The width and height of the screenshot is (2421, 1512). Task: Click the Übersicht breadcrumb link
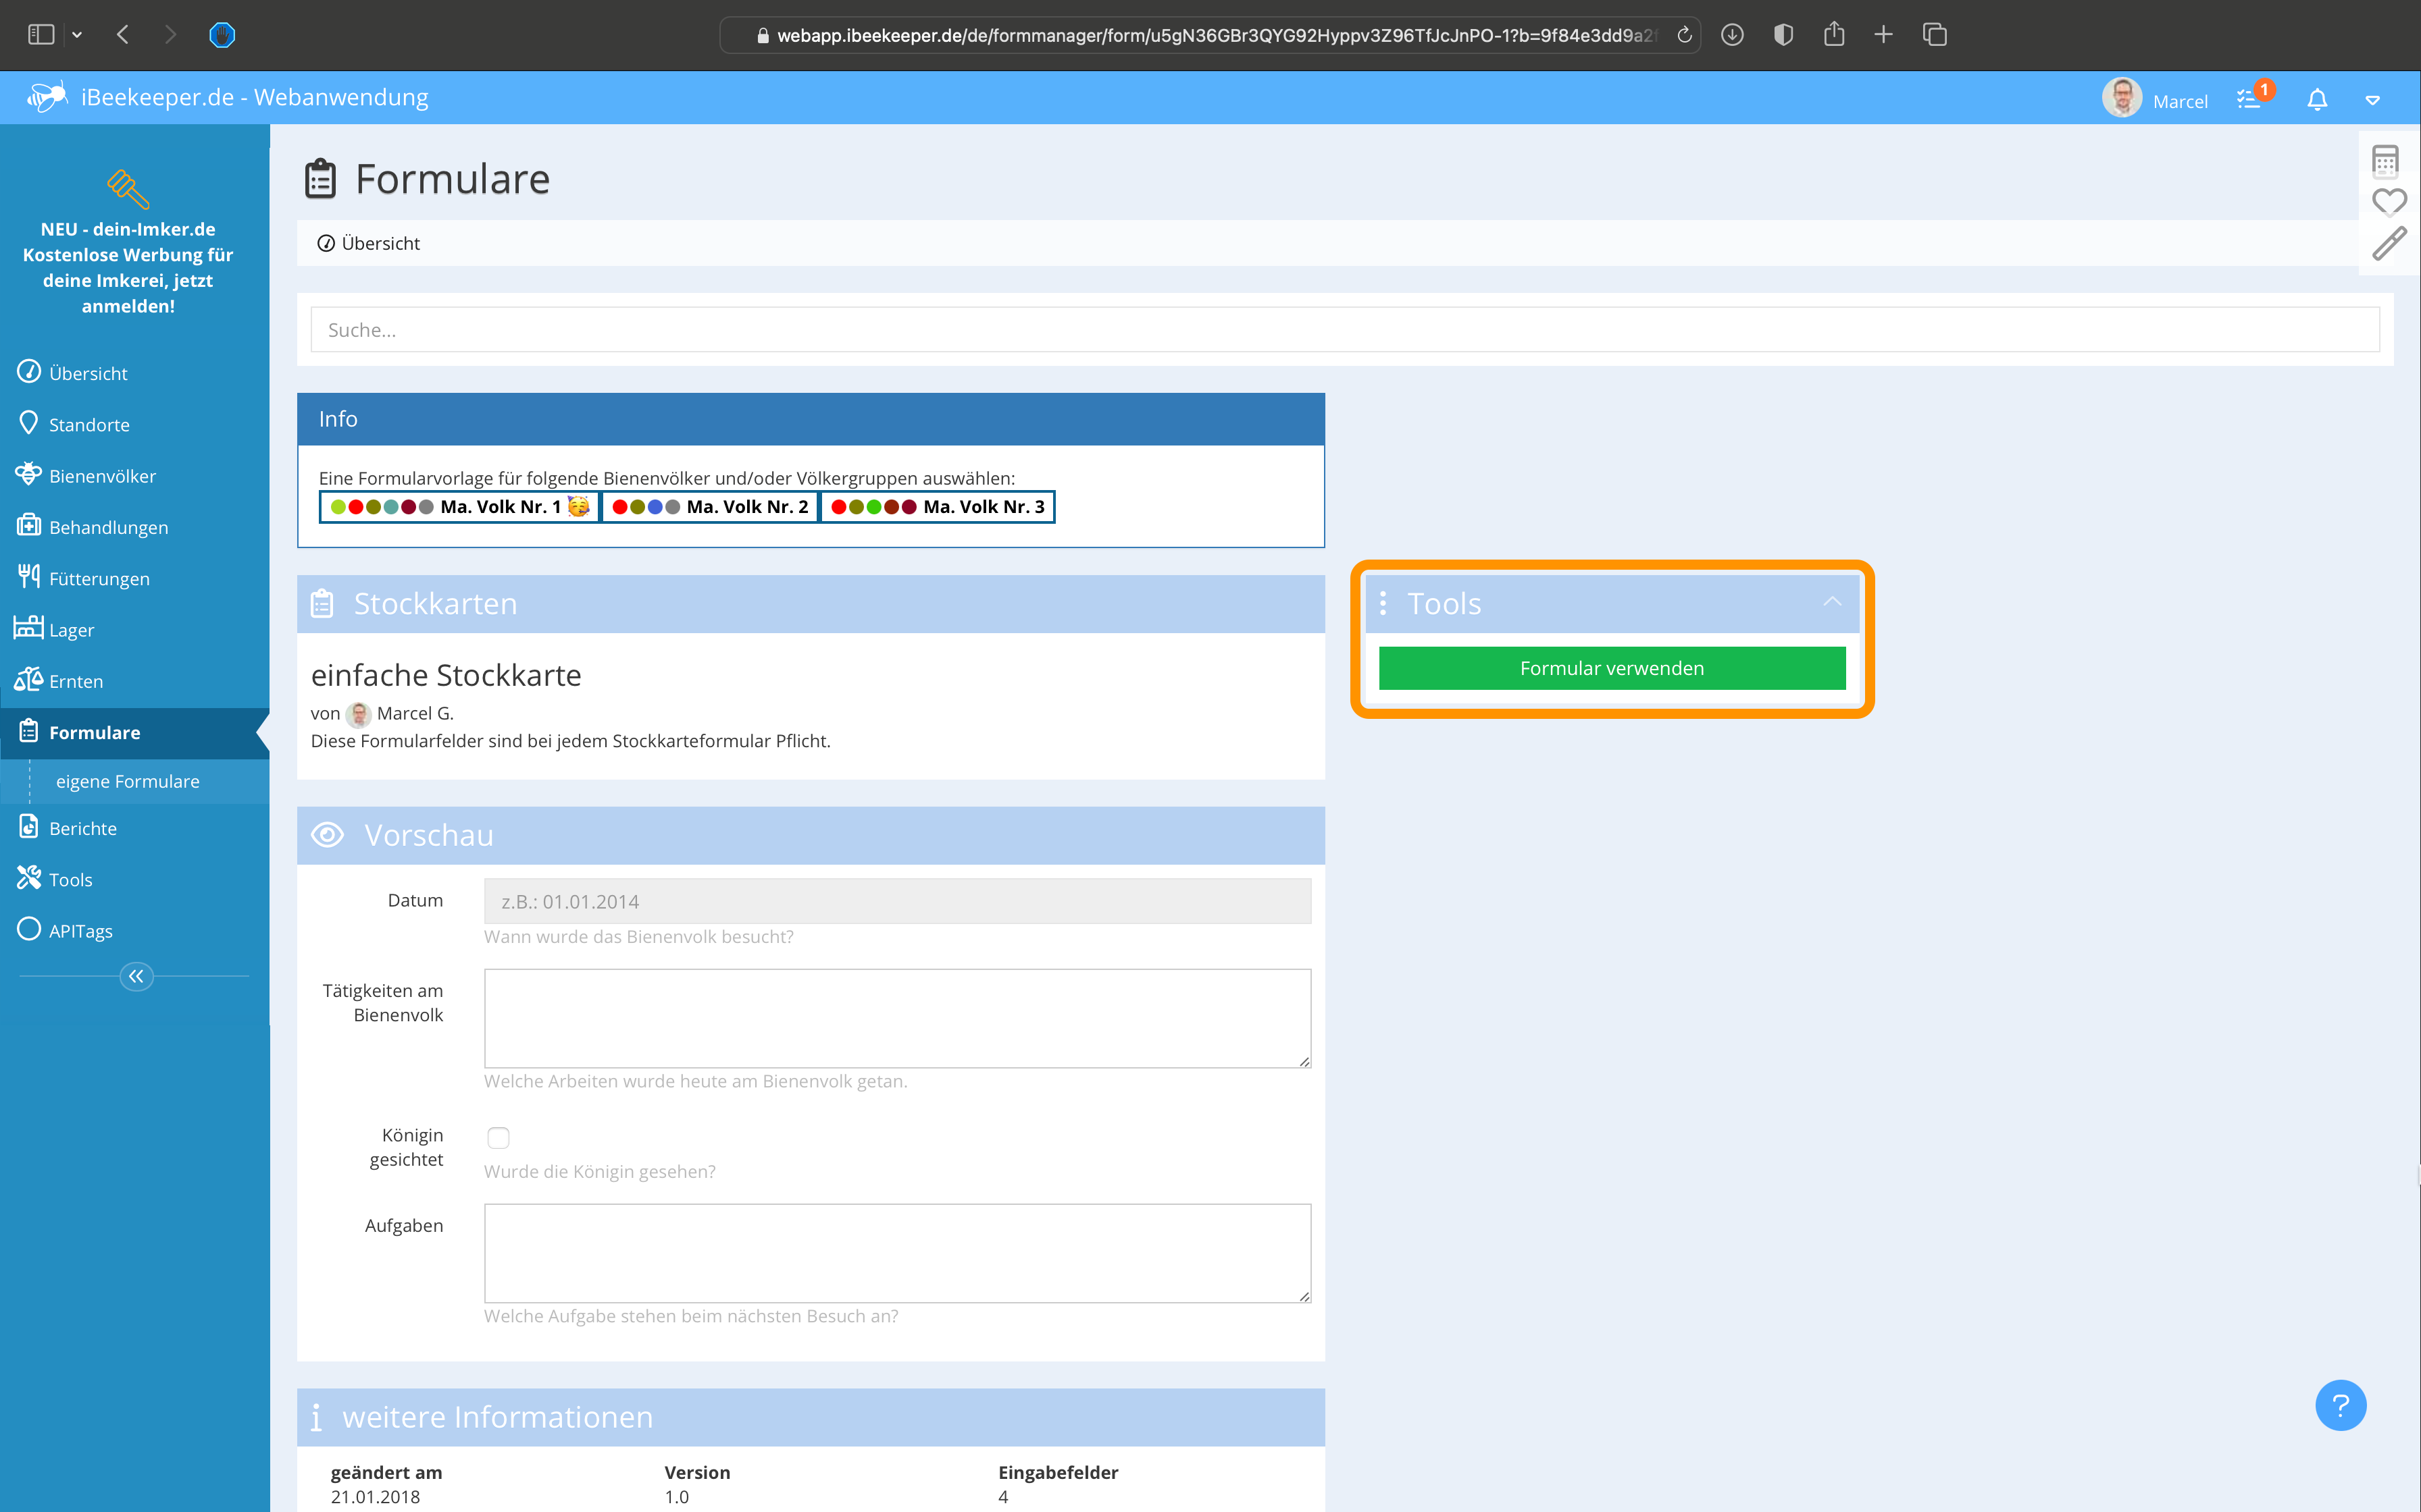(369, 243)
